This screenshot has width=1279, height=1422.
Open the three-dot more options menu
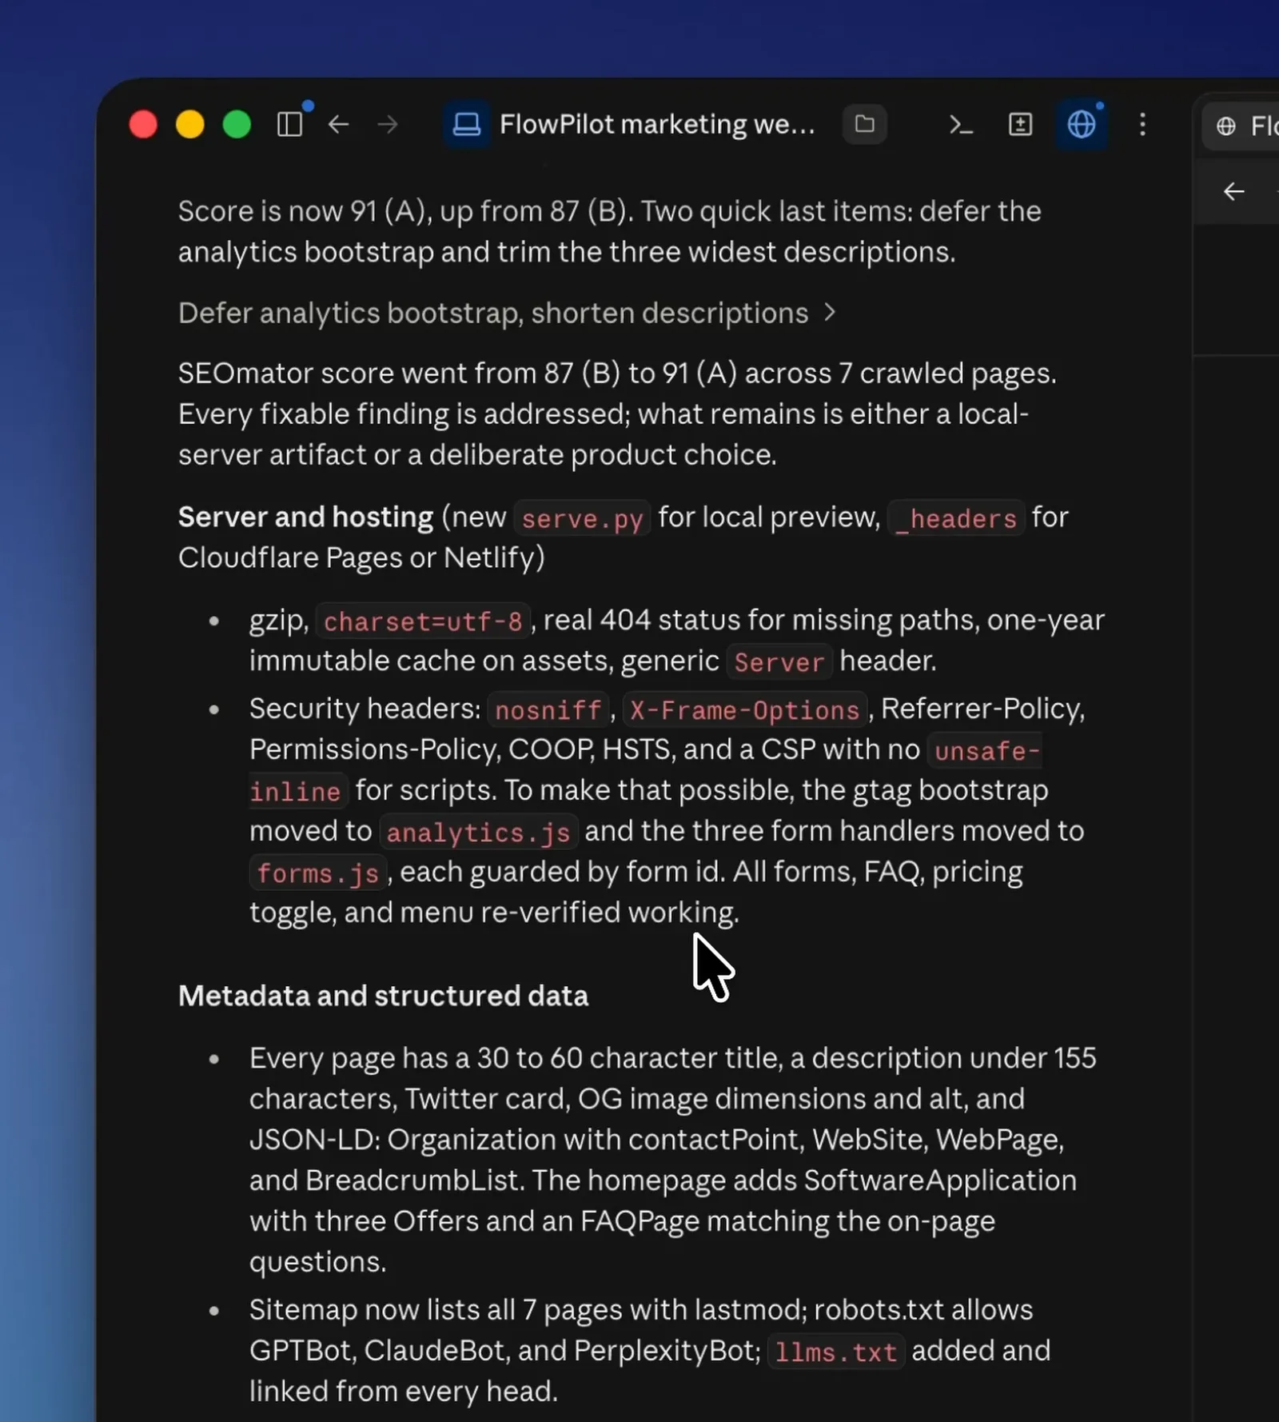pyautogui.click(x=1142, y=124)
